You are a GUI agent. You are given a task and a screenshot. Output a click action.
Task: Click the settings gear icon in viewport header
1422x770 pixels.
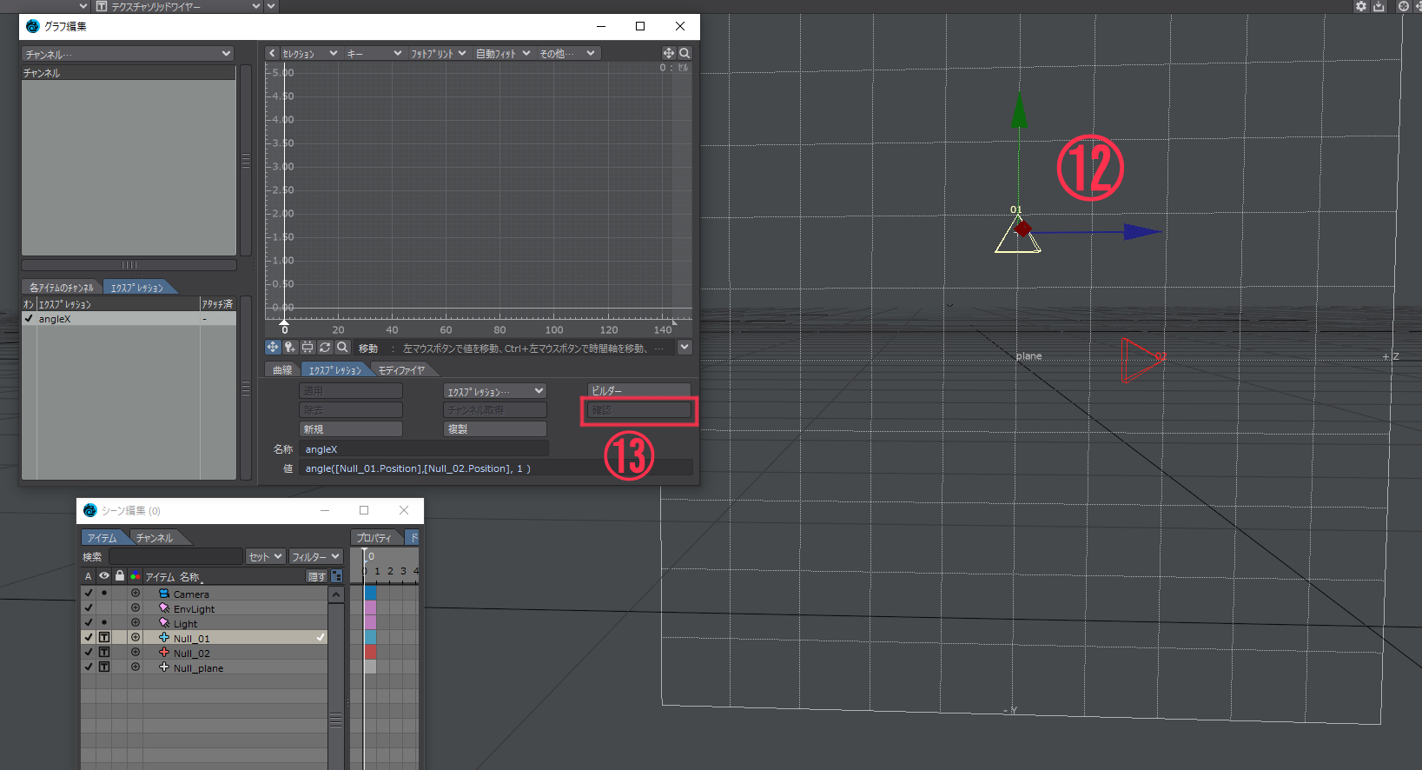click(1361, 6)
